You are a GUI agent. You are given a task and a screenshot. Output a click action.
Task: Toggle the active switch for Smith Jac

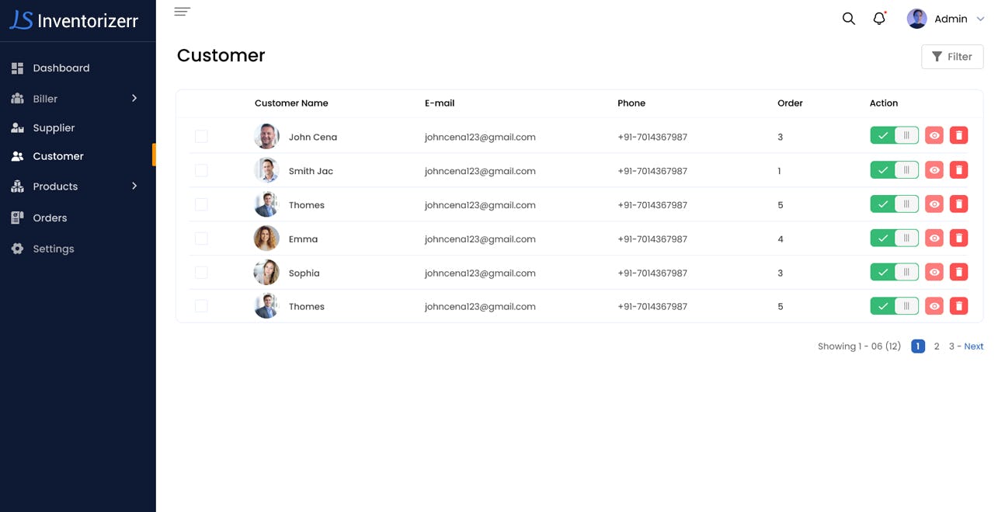893,169
